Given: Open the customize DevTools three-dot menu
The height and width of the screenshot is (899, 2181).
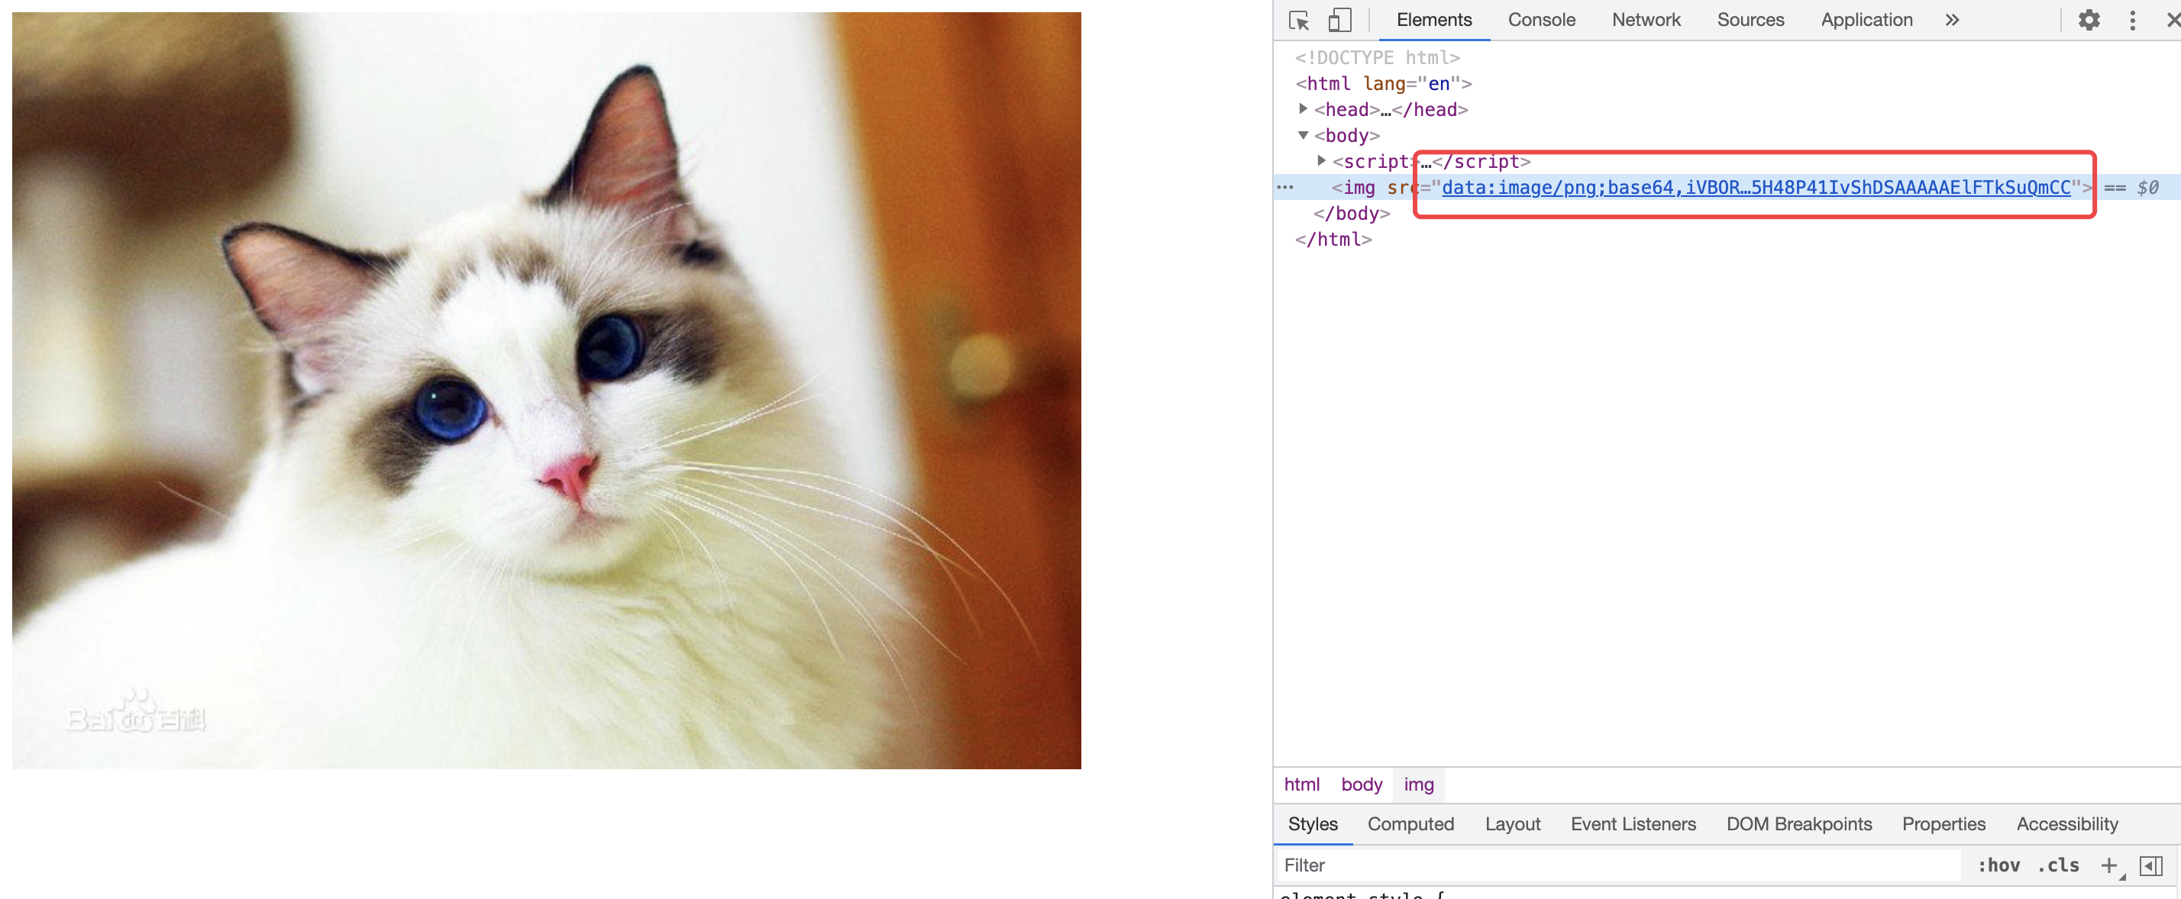Looking at the screenshot, I should 2133,21.
